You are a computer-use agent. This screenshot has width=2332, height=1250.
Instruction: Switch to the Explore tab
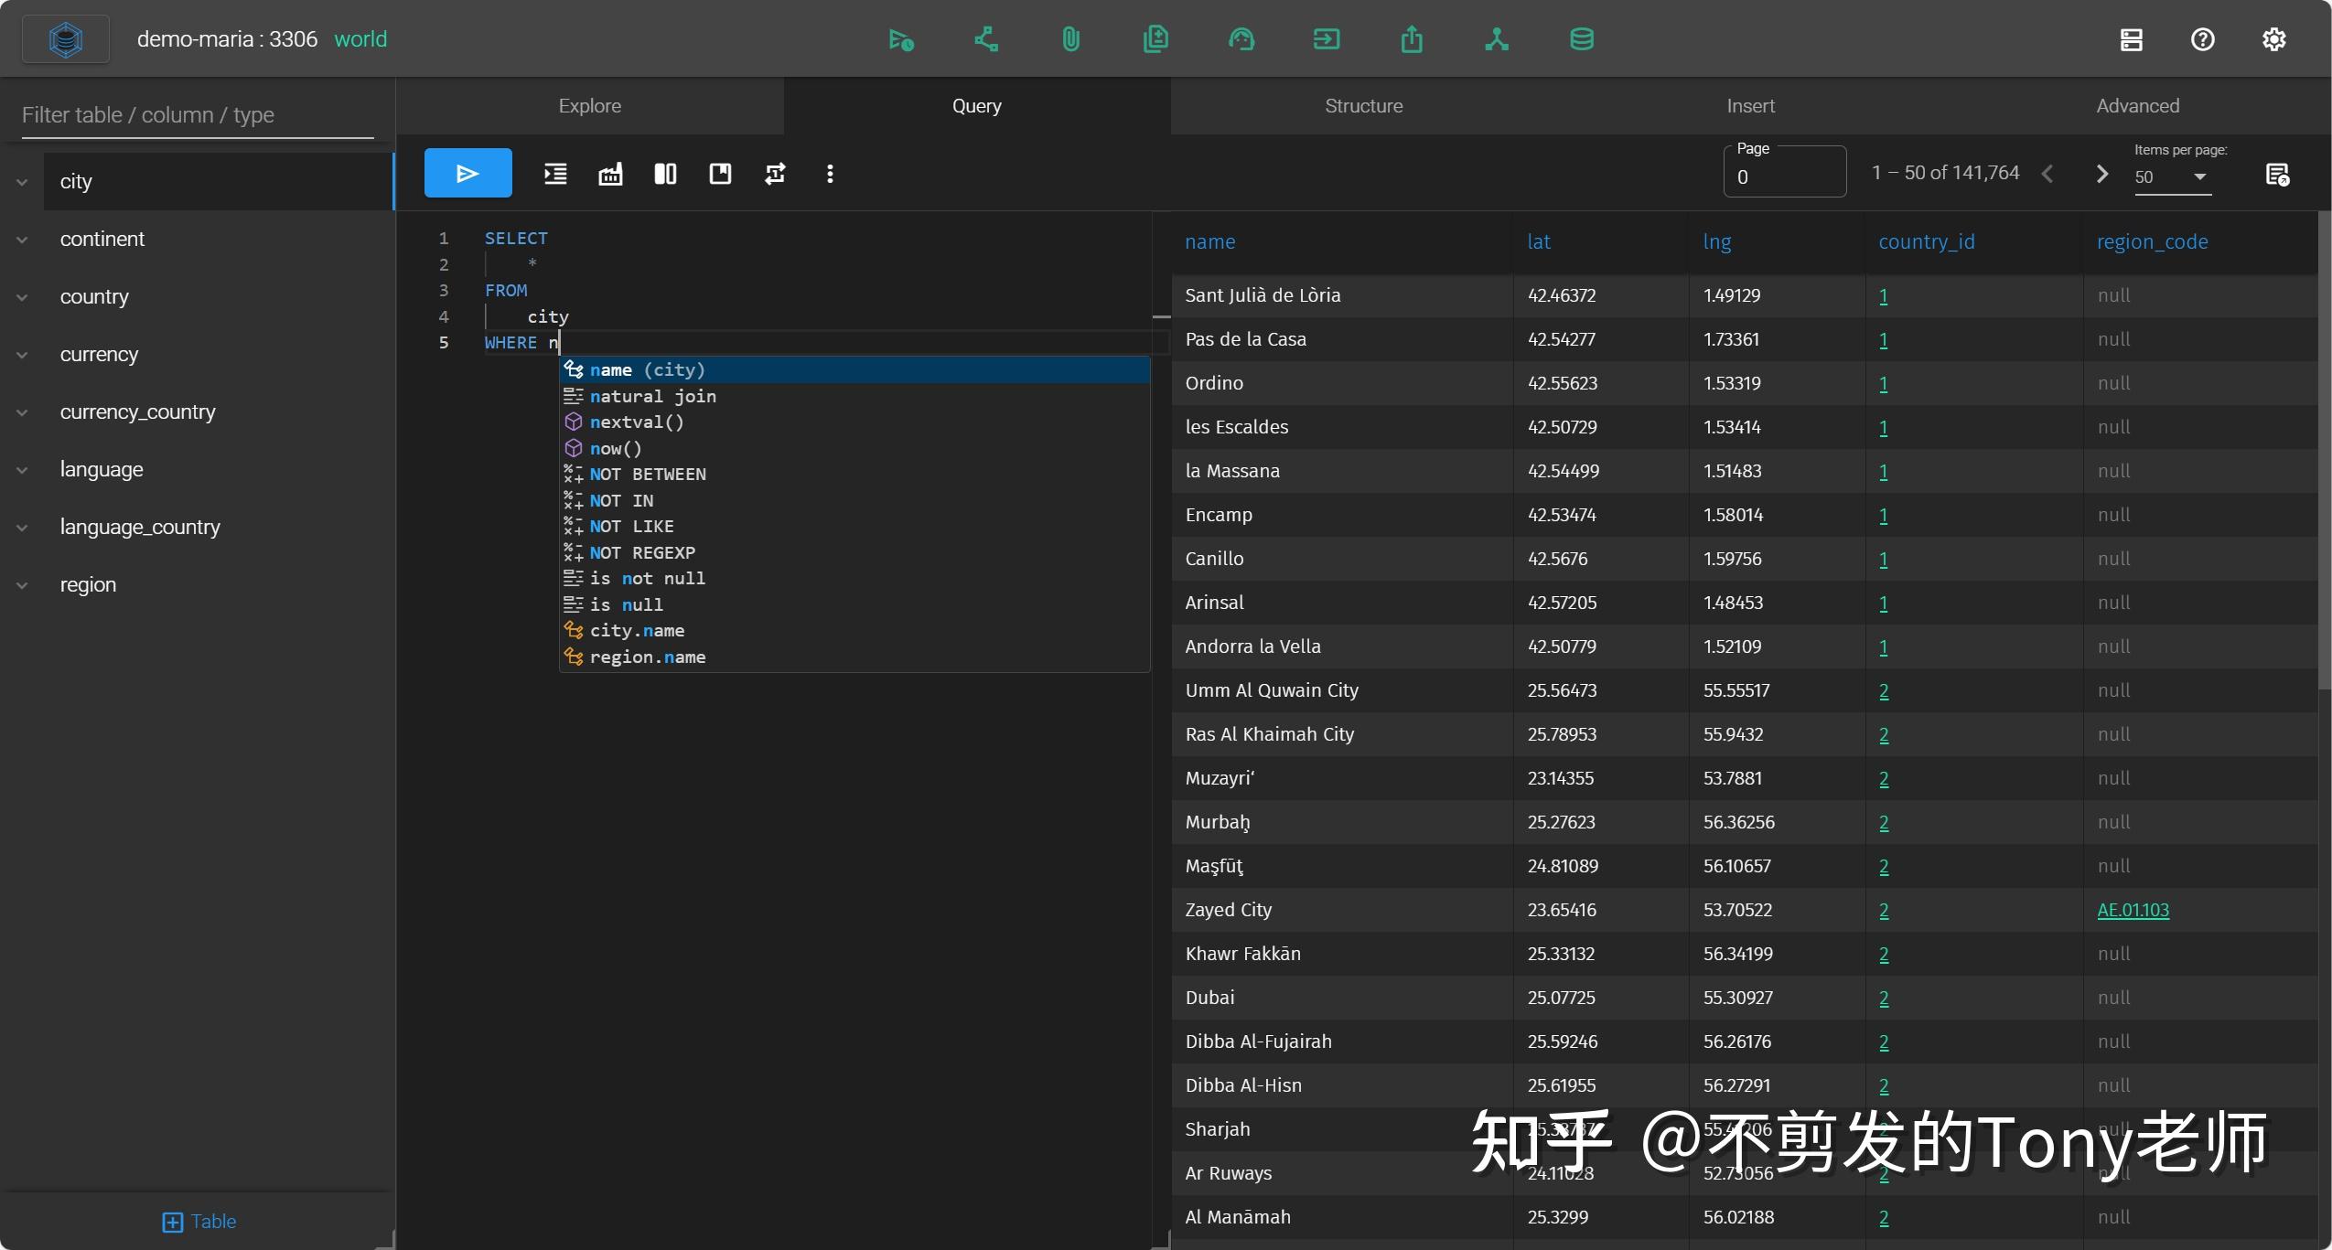588,105
